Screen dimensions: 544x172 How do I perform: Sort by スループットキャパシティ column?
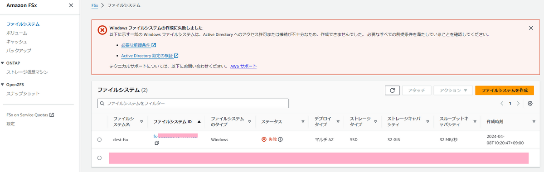pyautogui.click(x=475, y=122)
